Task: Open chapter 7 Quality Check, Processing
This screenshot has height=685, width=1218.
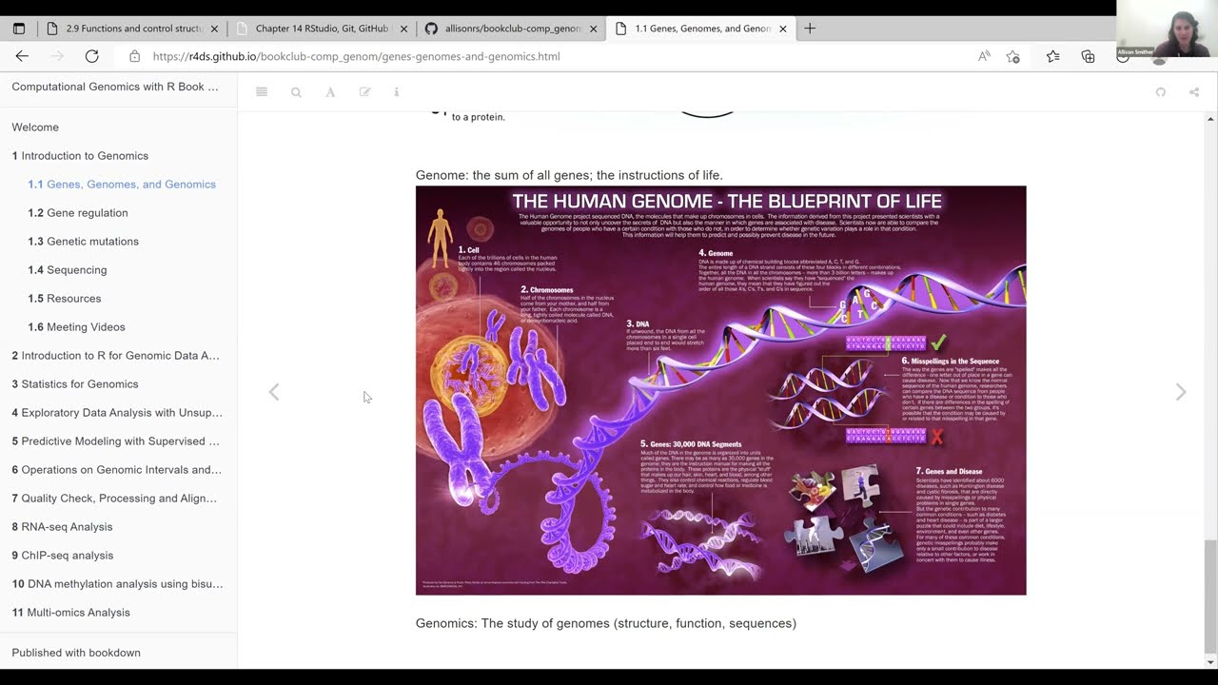Action: (x=114, y=499)
